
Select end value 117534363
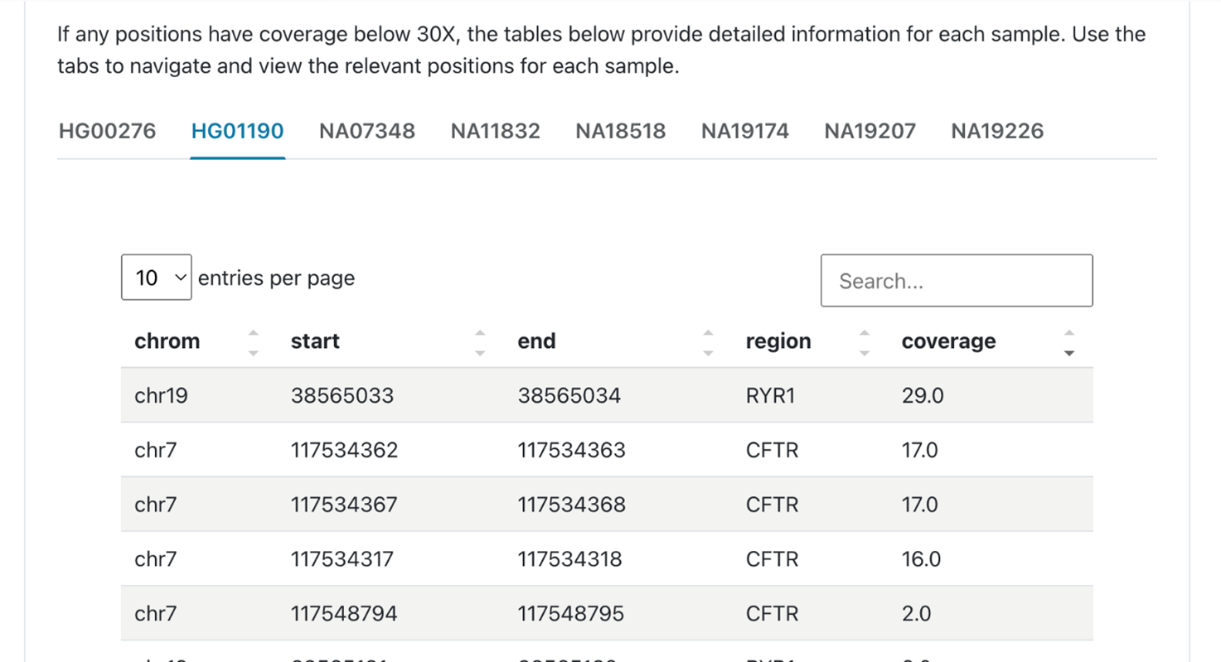coord(572,451)
